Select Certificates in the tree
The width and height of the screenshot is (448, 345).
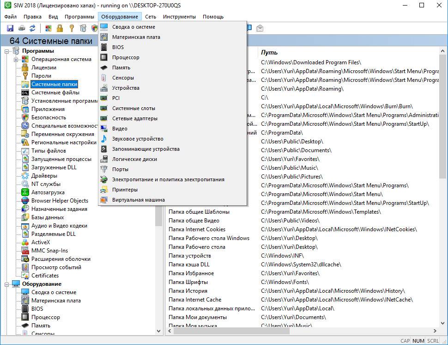45,276
